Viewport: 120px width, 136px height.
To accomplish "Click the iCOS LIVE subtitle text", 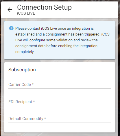I will point(26,13).
